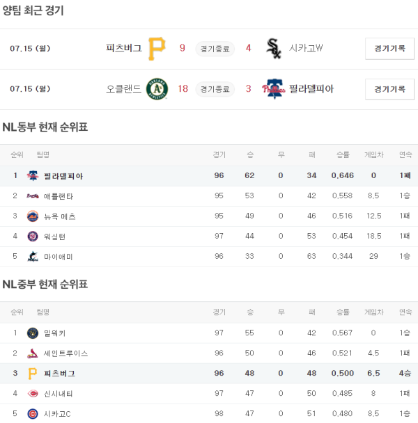The height and width of the screenshot is (423, 418).
Task: Click the 게임차 column header in NL Central
Action: 373,312
